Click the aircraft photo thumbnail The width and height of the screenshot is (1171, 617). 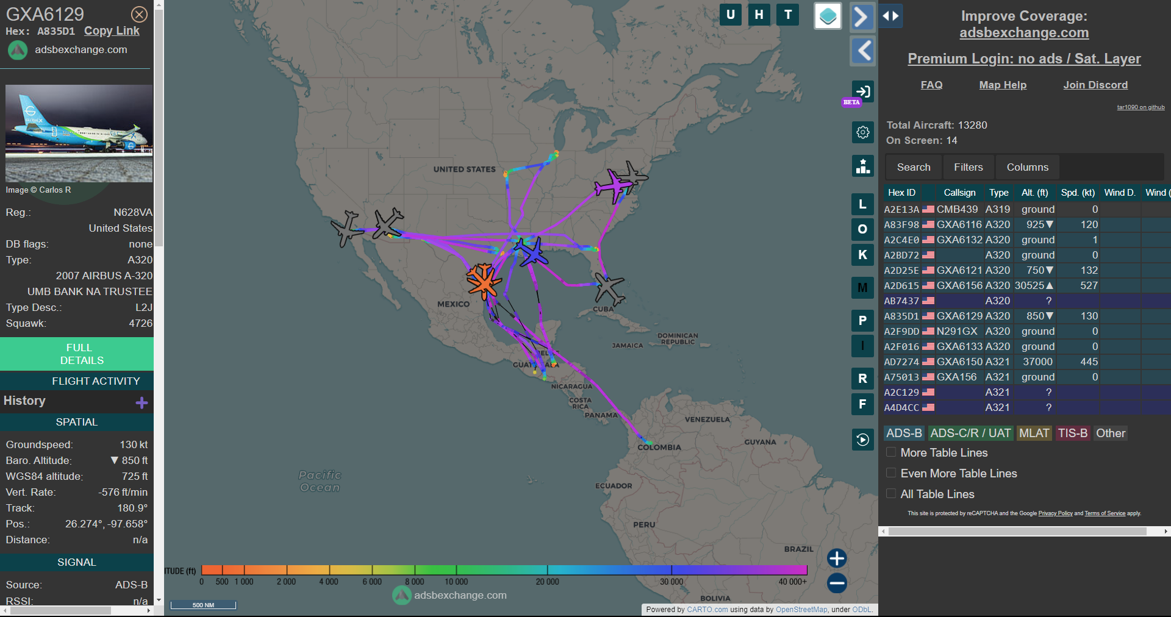tap(79, 134)
